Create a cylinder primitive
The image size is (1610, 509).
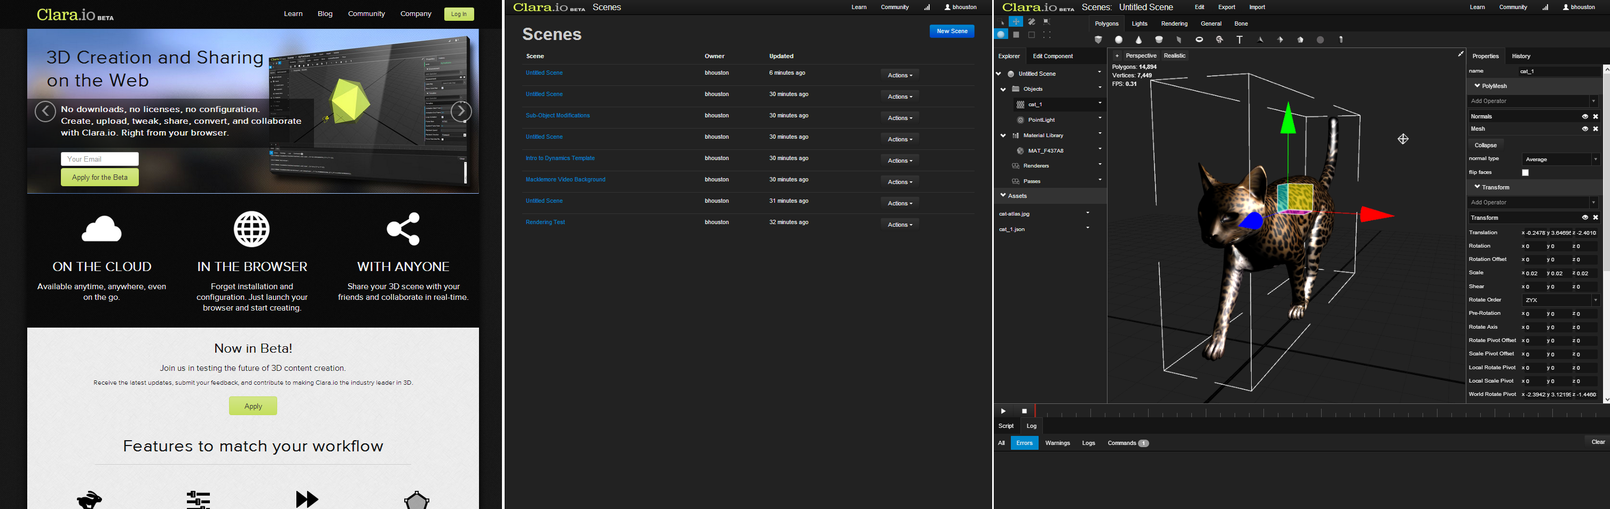(x=1159, y=40)
